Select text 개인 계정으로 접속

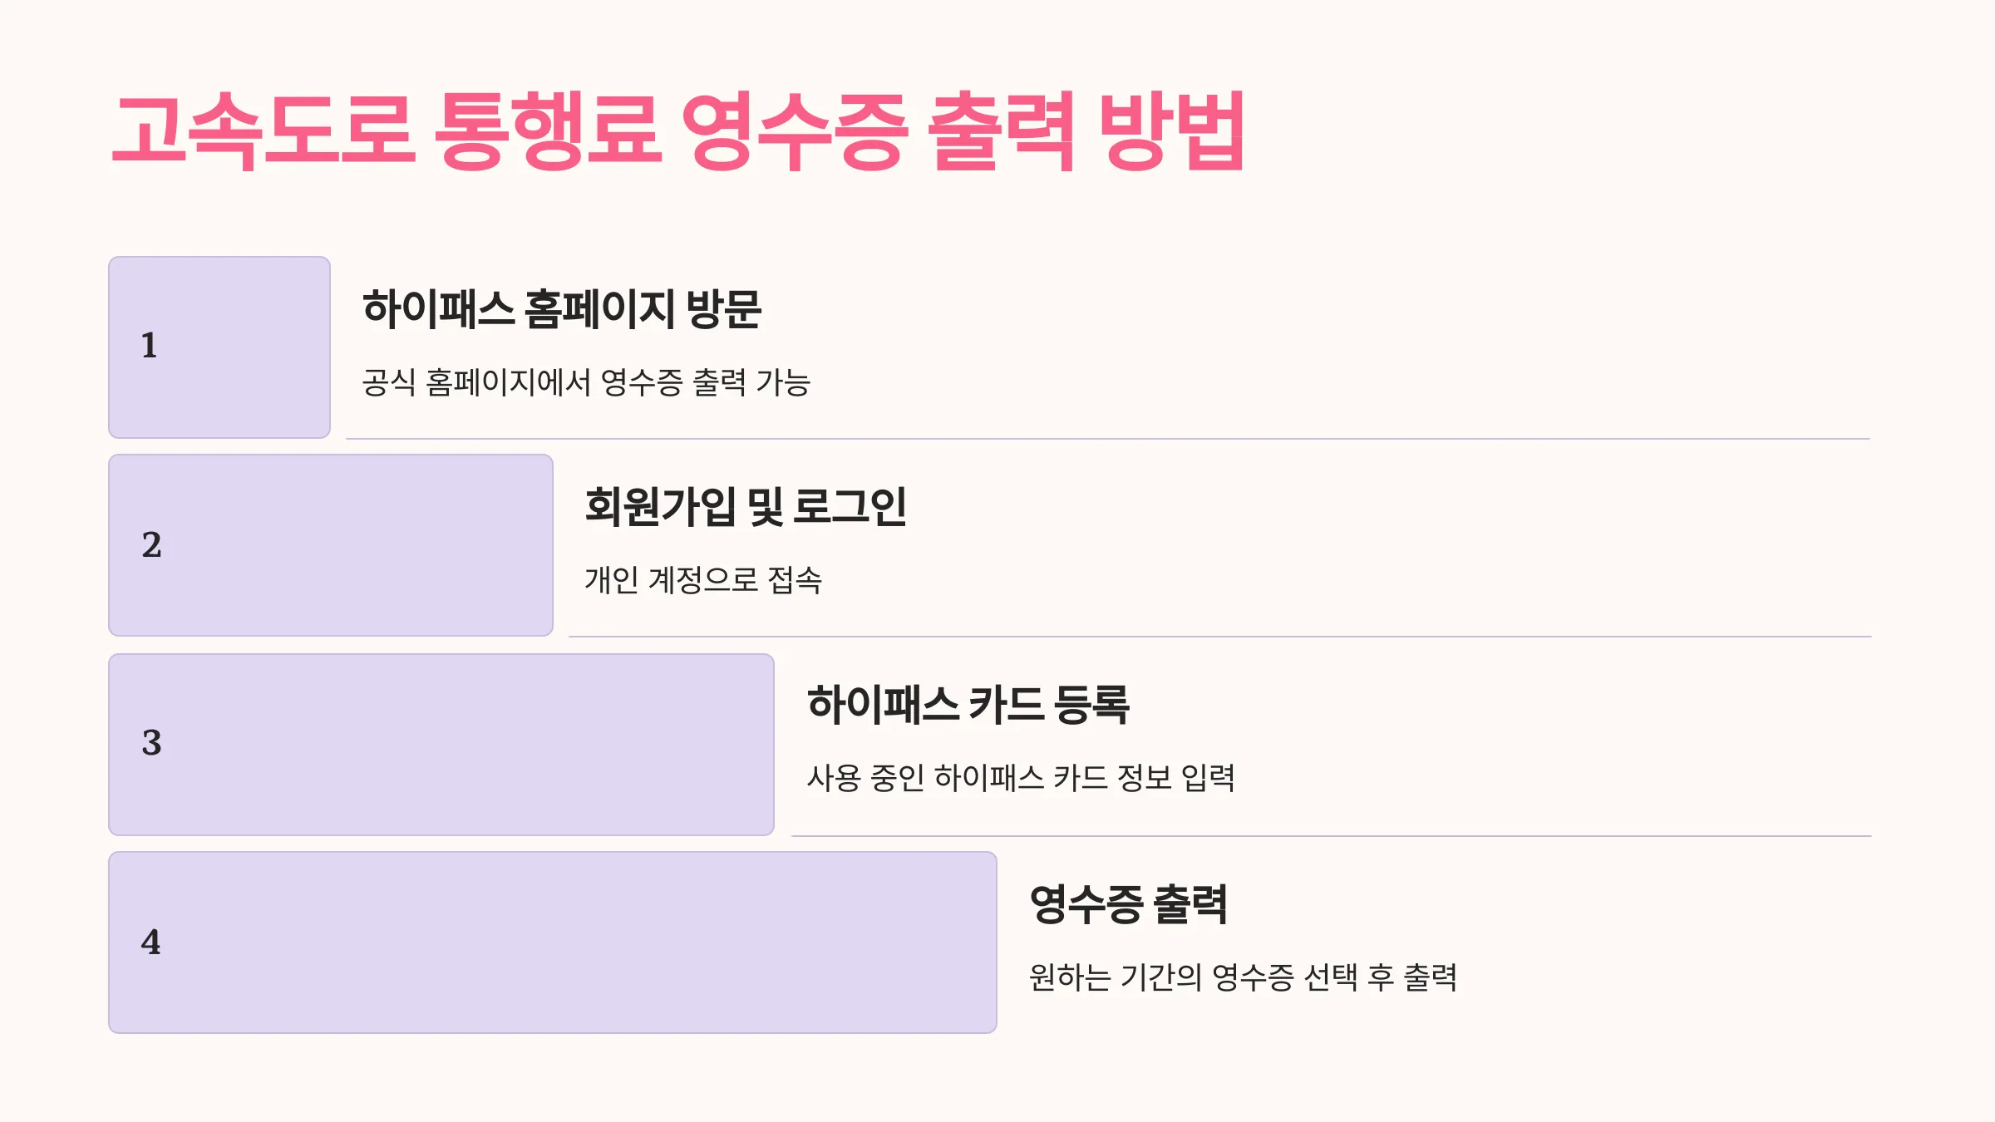(x=703, y=580)
